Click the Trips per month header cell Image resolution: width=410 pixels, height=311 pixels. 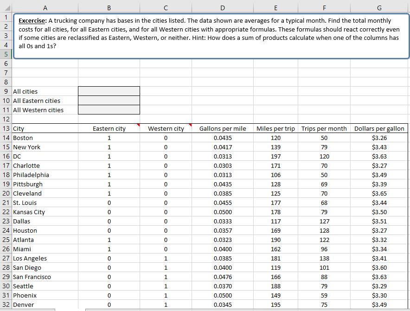pos(324,128)
